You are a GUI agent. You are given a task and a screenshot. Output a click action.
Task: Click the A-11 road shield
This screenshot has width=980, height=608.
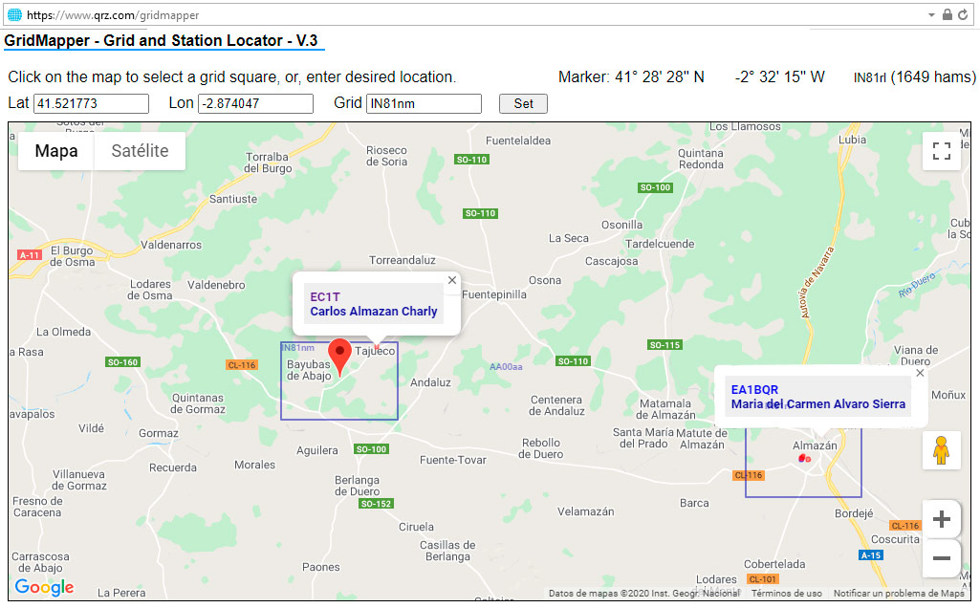[x=30, y=255]
